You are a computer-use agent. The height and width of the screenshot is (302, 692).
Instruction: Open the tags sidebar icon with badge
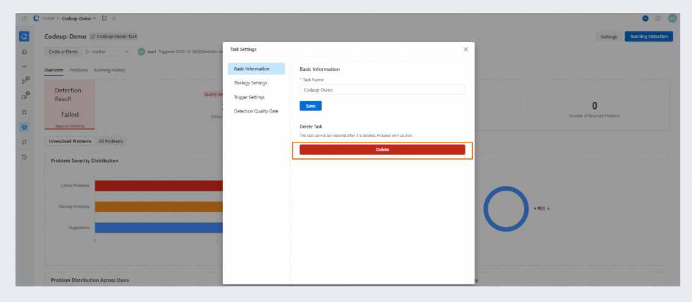coord(25,95)
